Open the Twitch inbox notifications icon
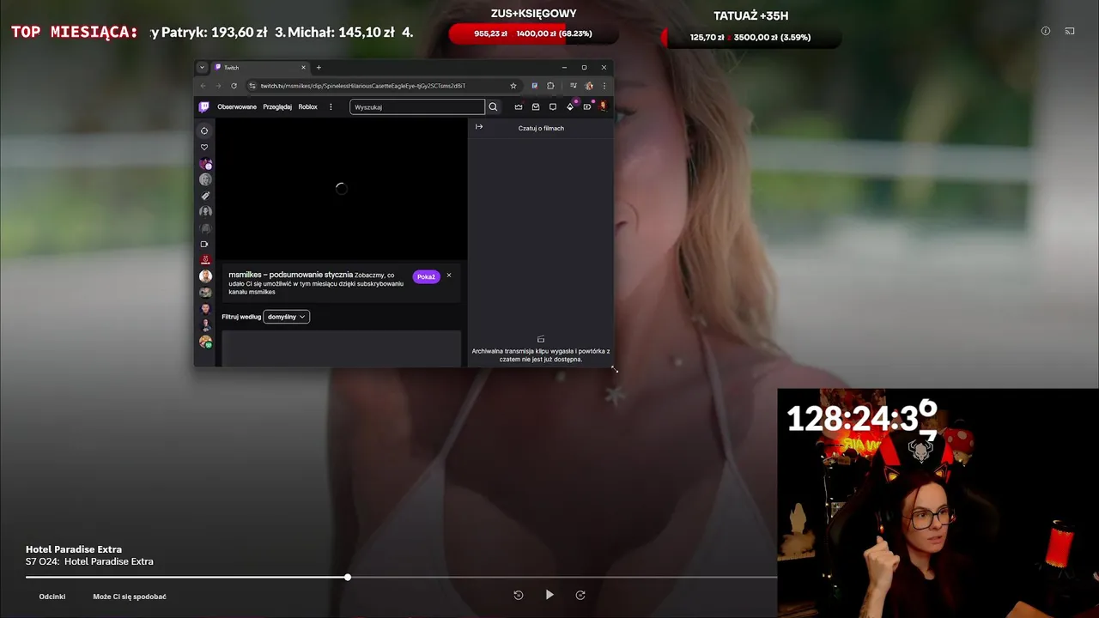 (x=536, y=107)
